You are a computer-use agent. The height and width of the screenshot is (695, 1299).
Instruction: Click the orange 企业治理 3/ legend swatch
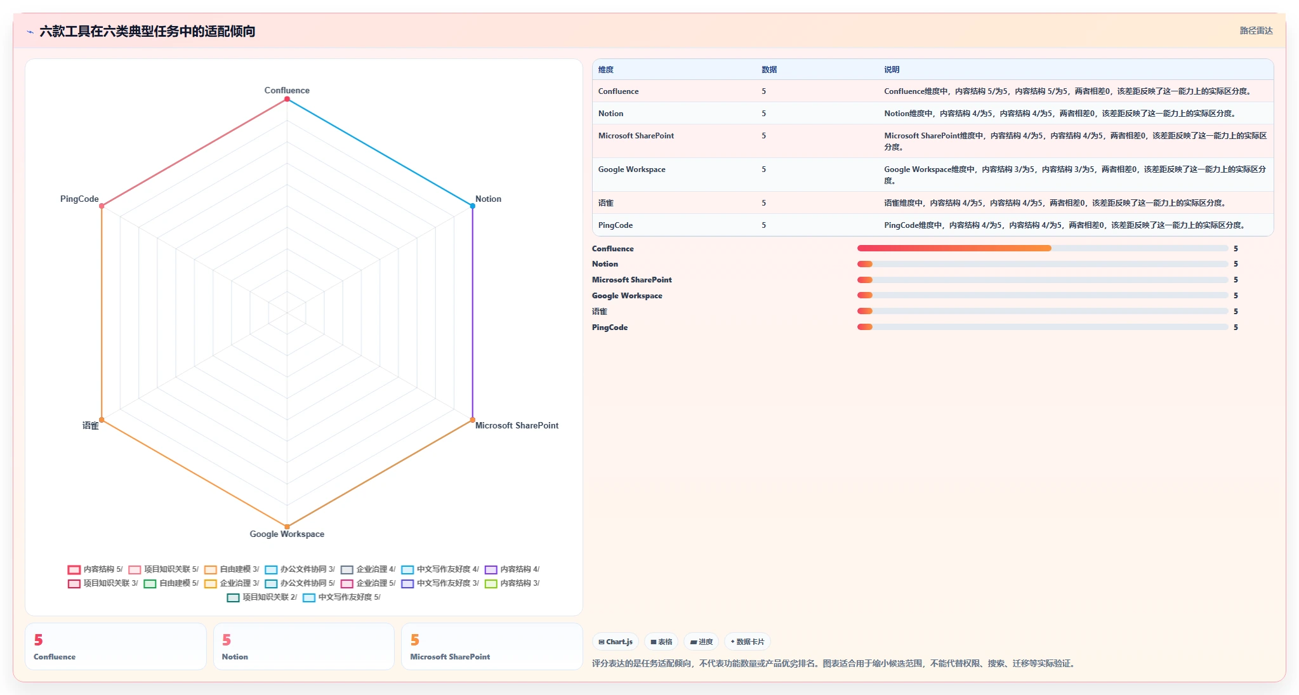(x=211, y=584)
